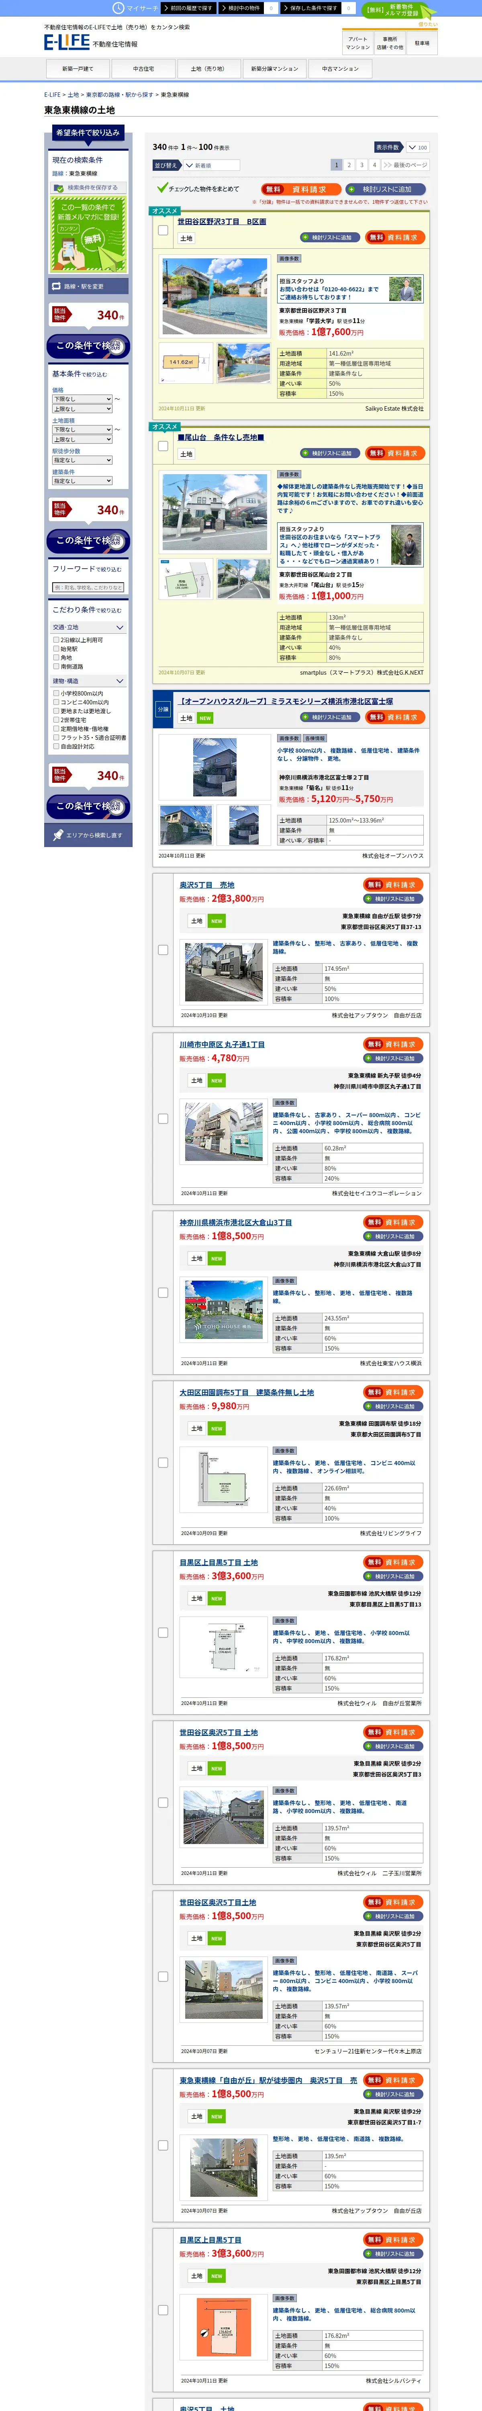Go to 最後のページ pagination arrow
Image resolution: width=482 pixels, height=2411 pixels.
(404, 165)
